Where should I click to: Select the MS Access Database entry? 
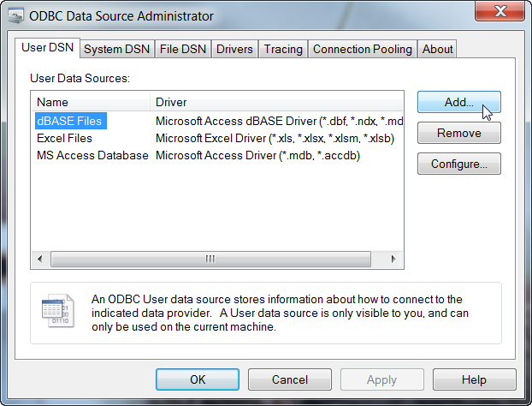tap(92, 155)
